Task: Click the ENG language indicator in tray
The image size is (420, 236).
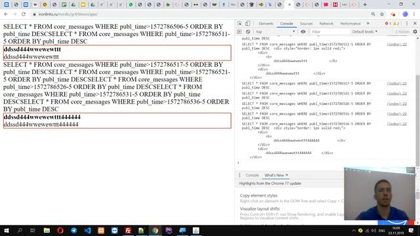Action: click(x=382, y=231)
